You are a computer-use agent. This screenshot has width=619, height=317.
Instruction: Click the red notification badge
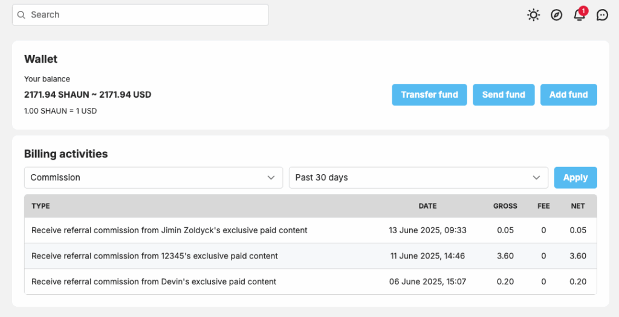(583, 11)
